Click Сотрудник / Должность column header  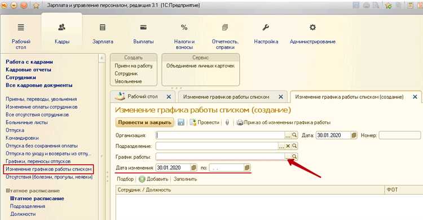[x=250, y=190]
